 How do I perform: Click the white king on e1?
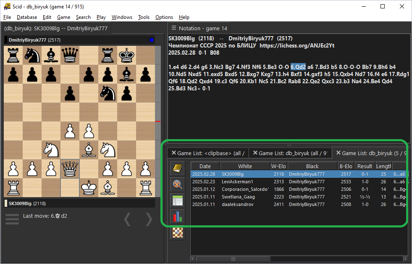click(89, 188)
